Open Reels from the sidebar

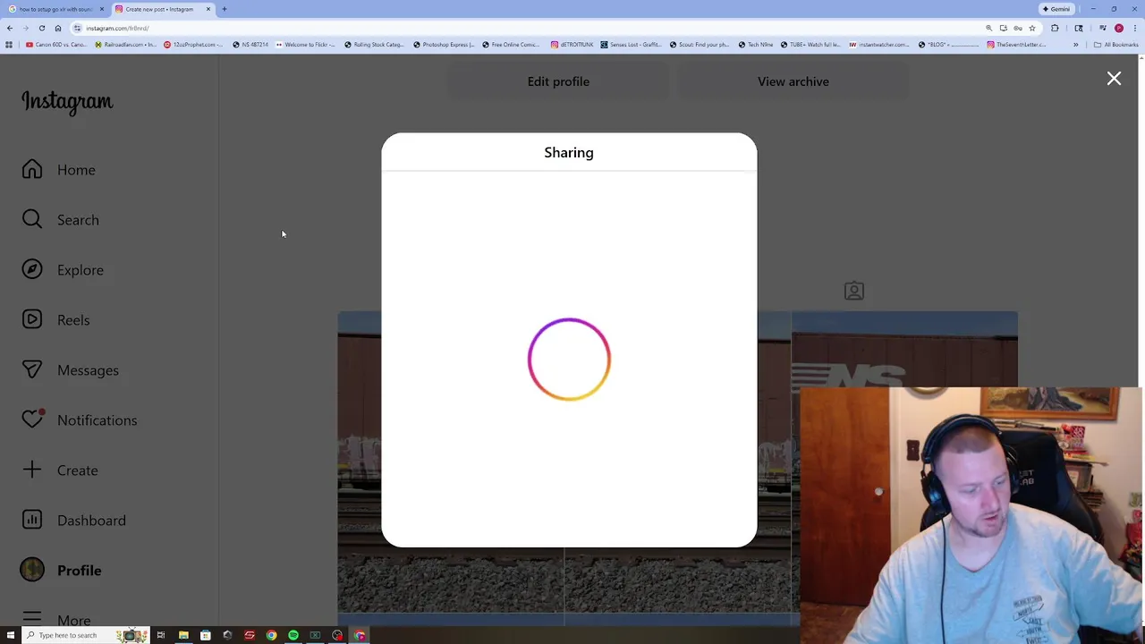point(56,320)
